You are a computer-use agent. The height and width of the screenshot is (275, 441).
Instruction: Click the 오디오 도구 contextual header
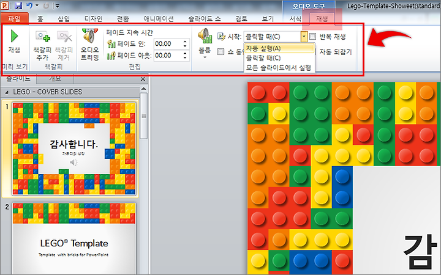(309, 6)
